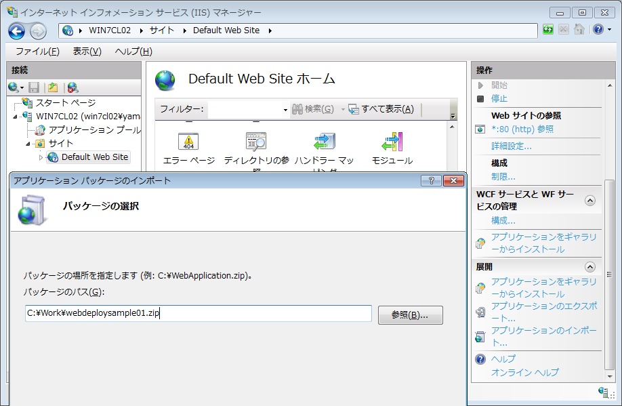This screenshot has width=622, height=406.
Task: Open the 表示(V) menu
Action: click(x=87, y=52)
